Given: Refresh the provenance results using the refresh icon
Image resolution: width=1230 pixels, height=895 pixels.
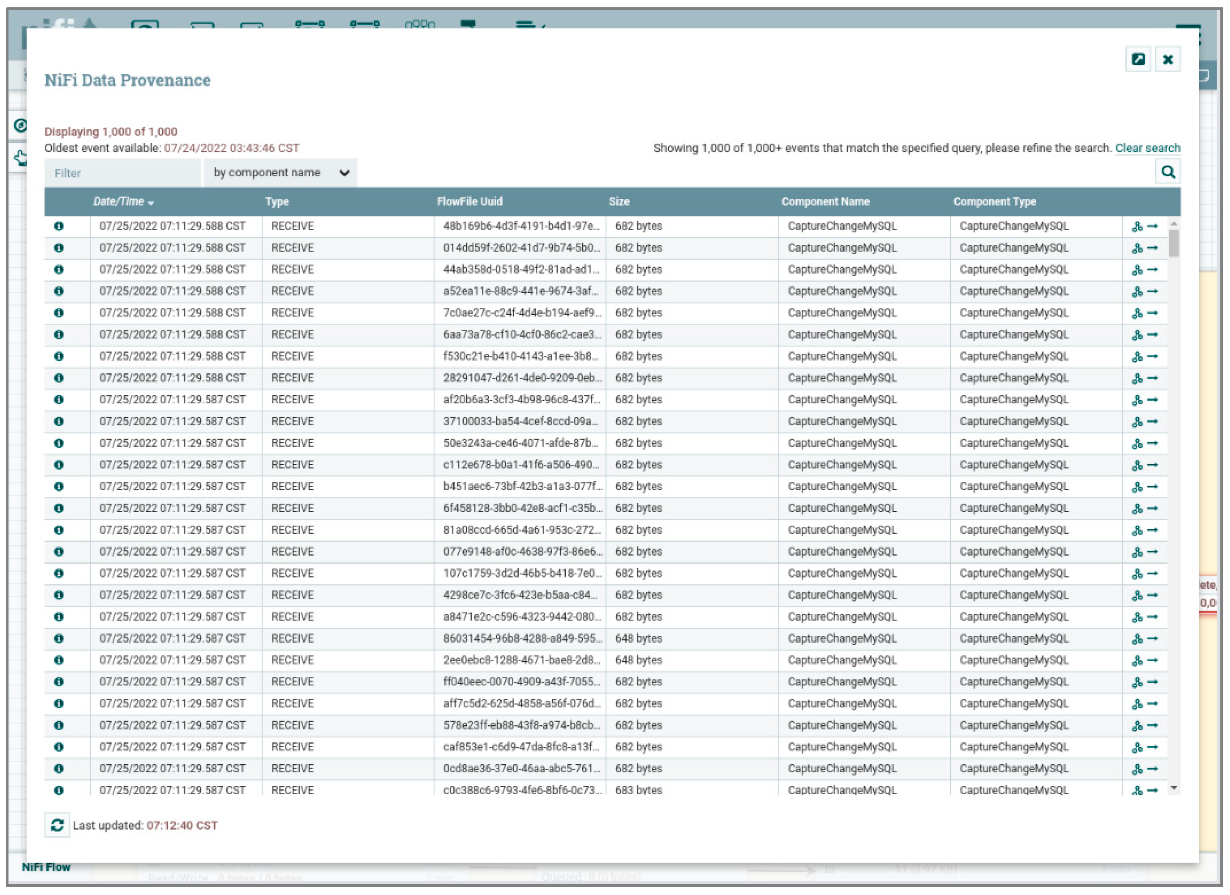Looking at the screenshot, I should 57,825.
